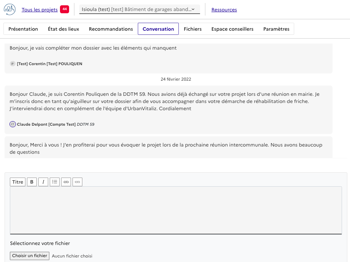
Task: Open the Ressources link
Action: (224, 10)
